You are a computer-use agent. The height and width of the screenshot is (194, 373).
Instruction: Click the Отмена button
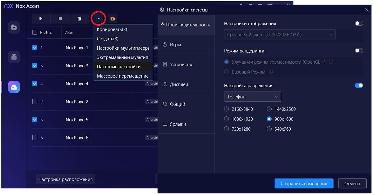[352, 183]
